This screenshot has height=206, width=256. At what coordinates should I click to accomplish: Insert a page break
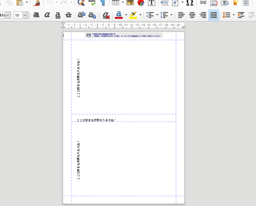pos(165,3)
